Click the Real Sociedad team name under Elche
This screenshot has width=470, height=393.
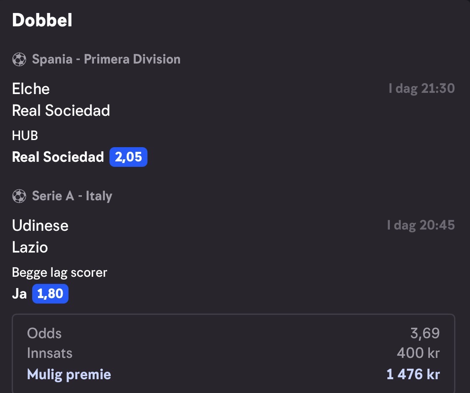click(x=61, y=110)
